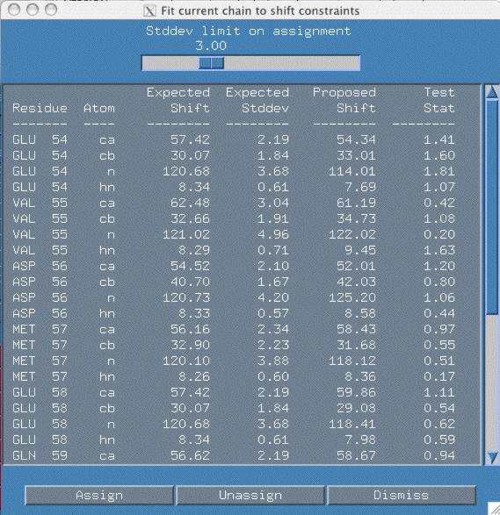The width and height of the screenshot is (500, 515).
Task: Click the window resize grip corner
Action: 494,509
